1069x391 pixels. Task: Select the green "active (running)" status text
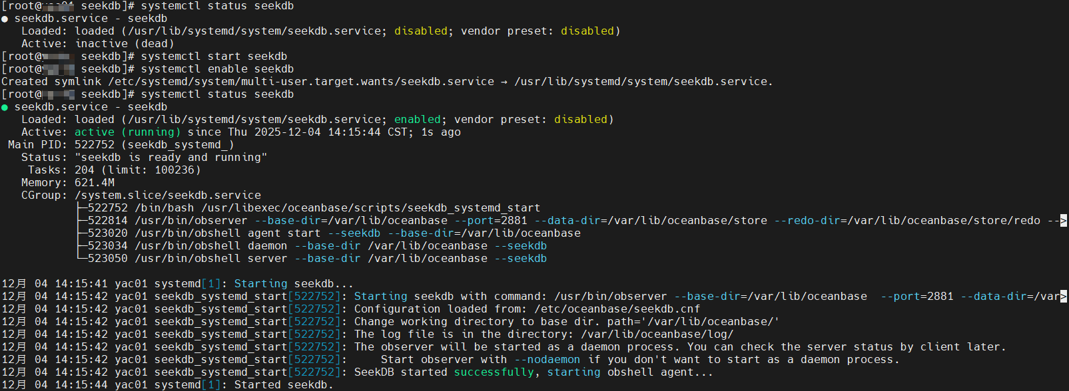click(x=127, y=132)
